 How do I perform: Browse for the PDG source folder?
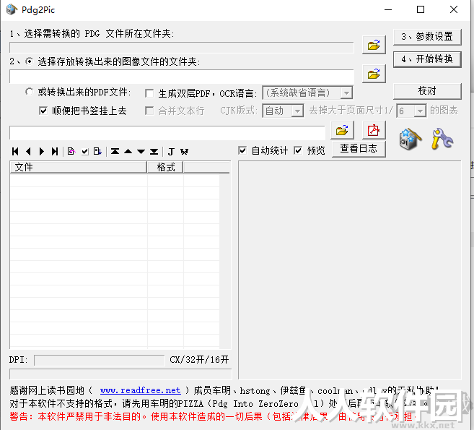tap(374, 45)
